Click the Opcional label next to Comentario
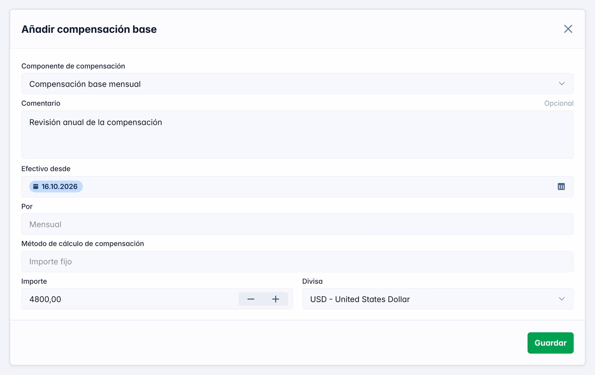 pos(558,103)
